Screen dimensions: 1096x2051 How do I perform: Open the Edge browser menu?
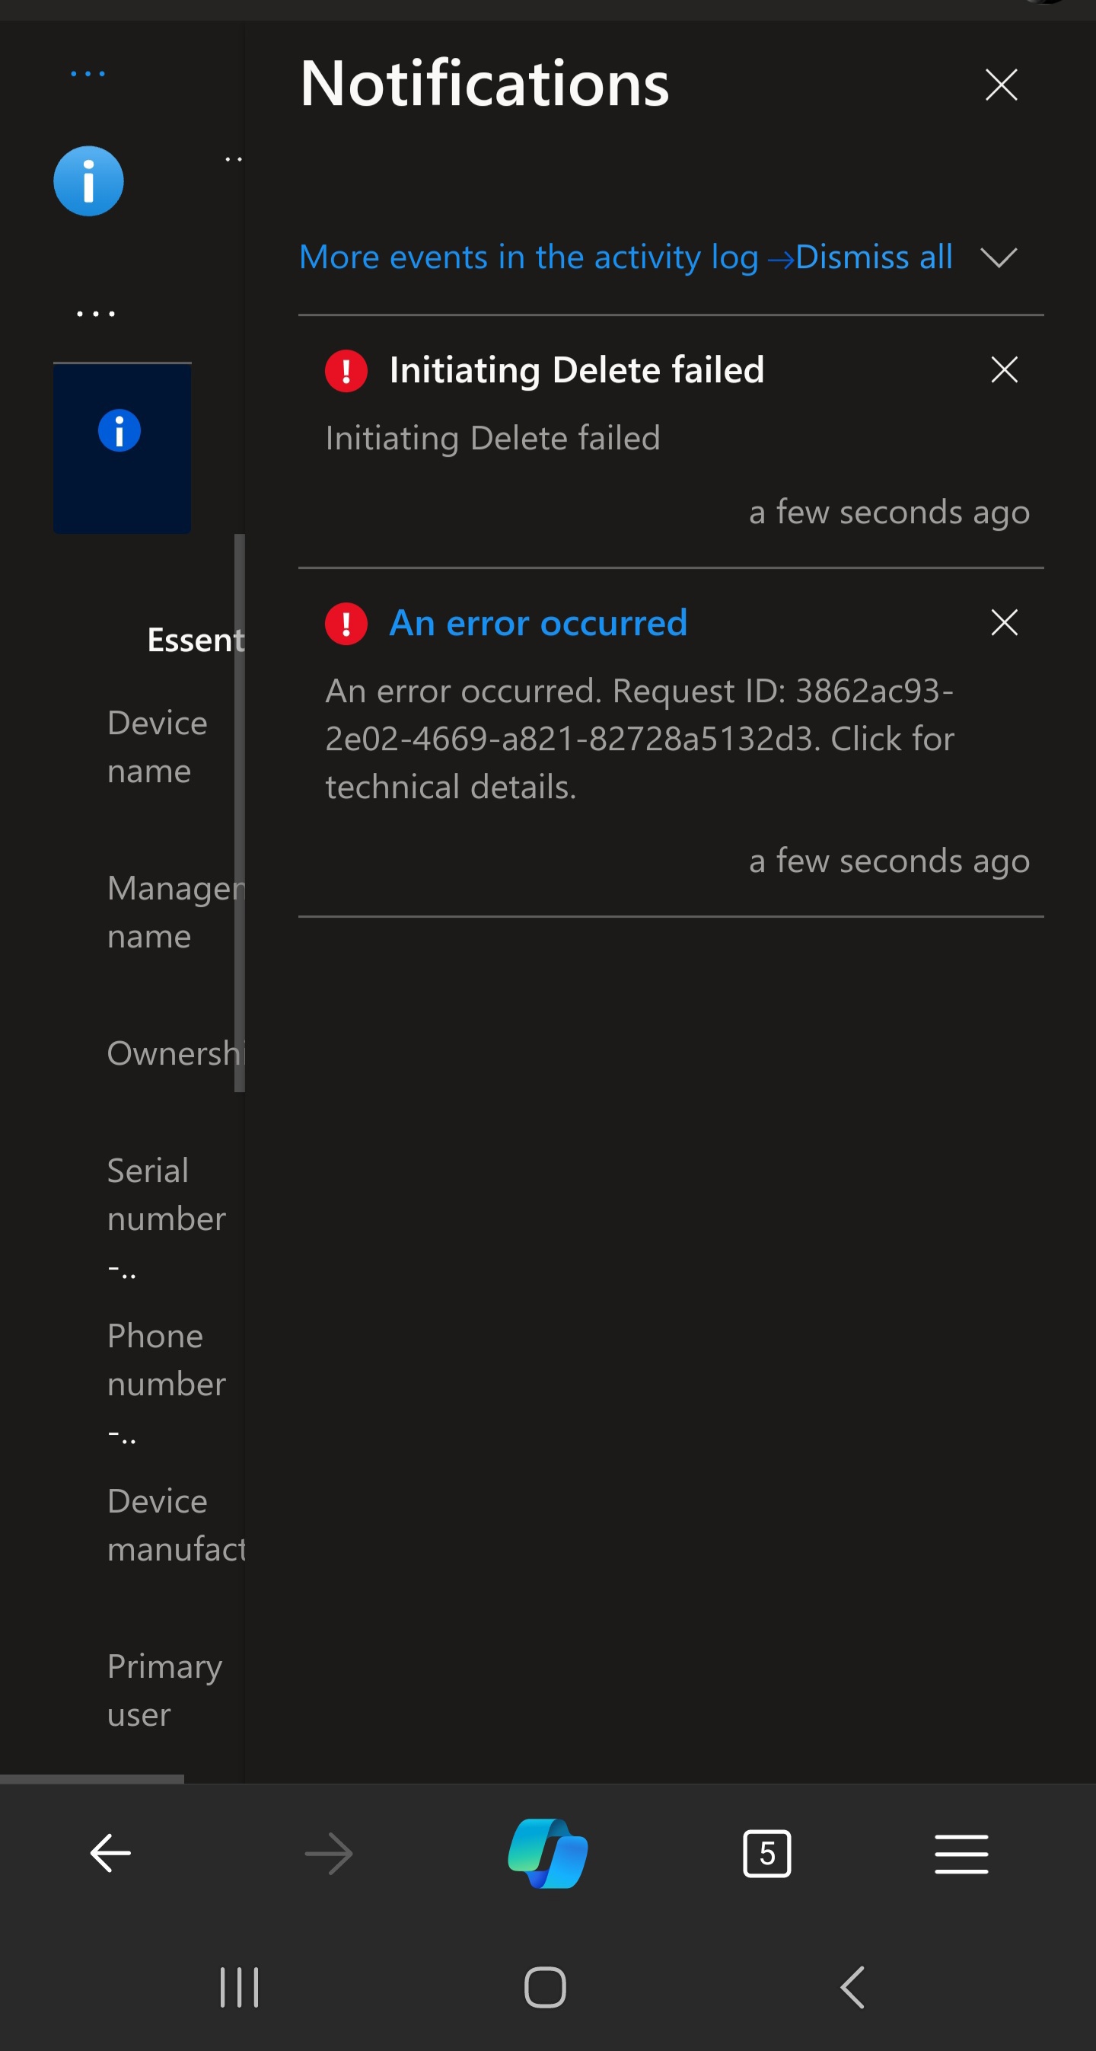[961, 1854]
